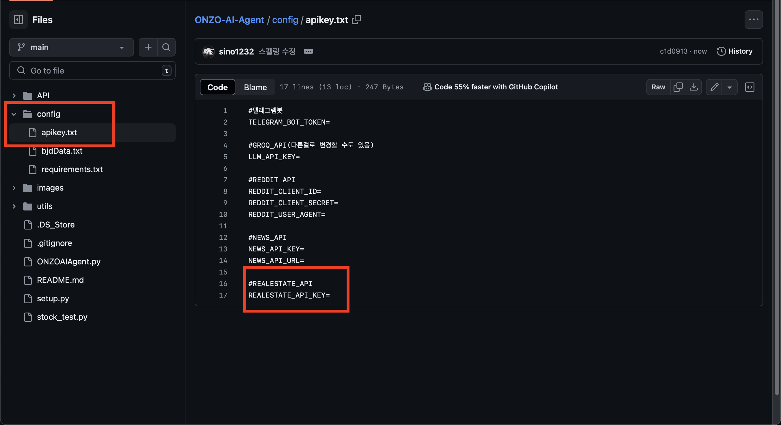Click the Raw button

click(658, 87)
